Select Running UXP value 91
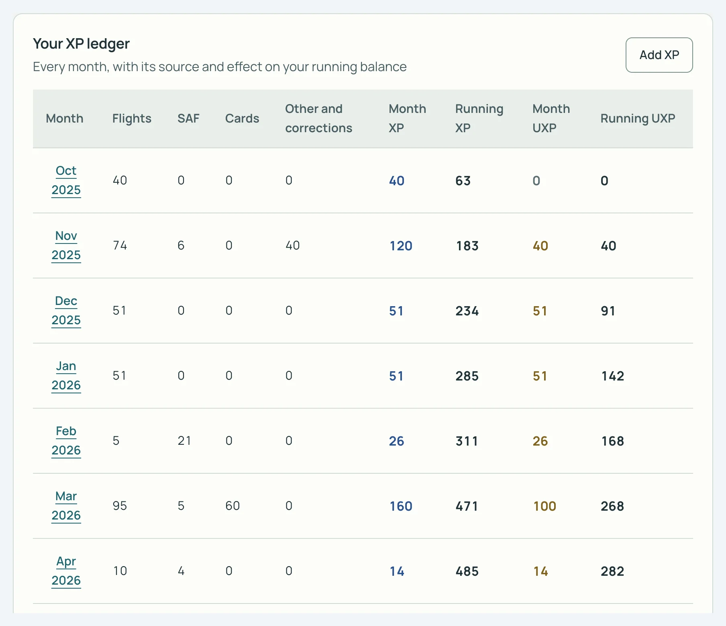 tap(608, 311)
